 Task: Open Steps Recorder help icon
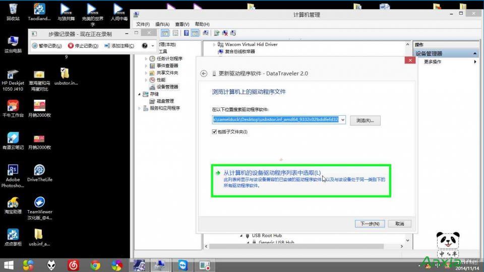pos(145,46)
